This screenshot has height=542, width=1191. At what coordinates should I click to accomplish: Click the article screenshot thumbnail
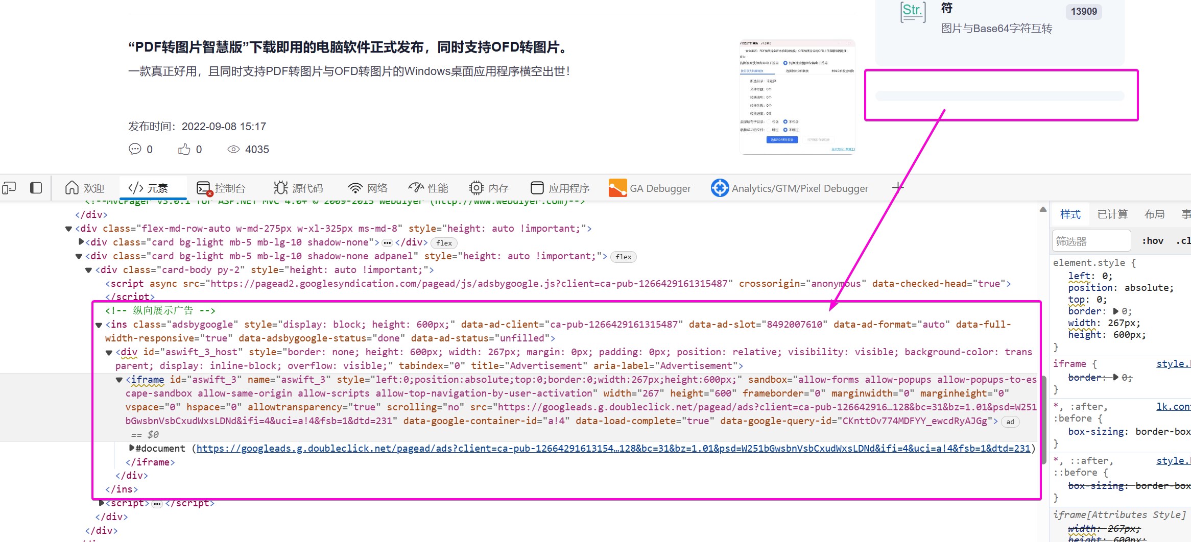[797, 96]
